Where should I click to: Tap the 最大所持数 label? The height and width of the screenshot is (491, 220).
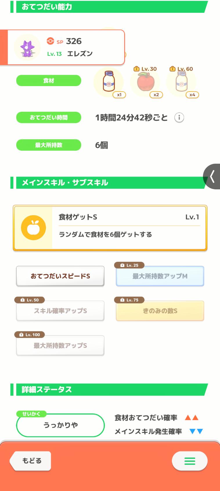[x=48, y=145]
